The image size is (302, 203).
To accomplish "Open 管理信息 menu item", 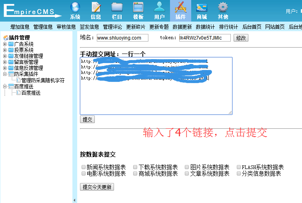I will click(43, 27).
